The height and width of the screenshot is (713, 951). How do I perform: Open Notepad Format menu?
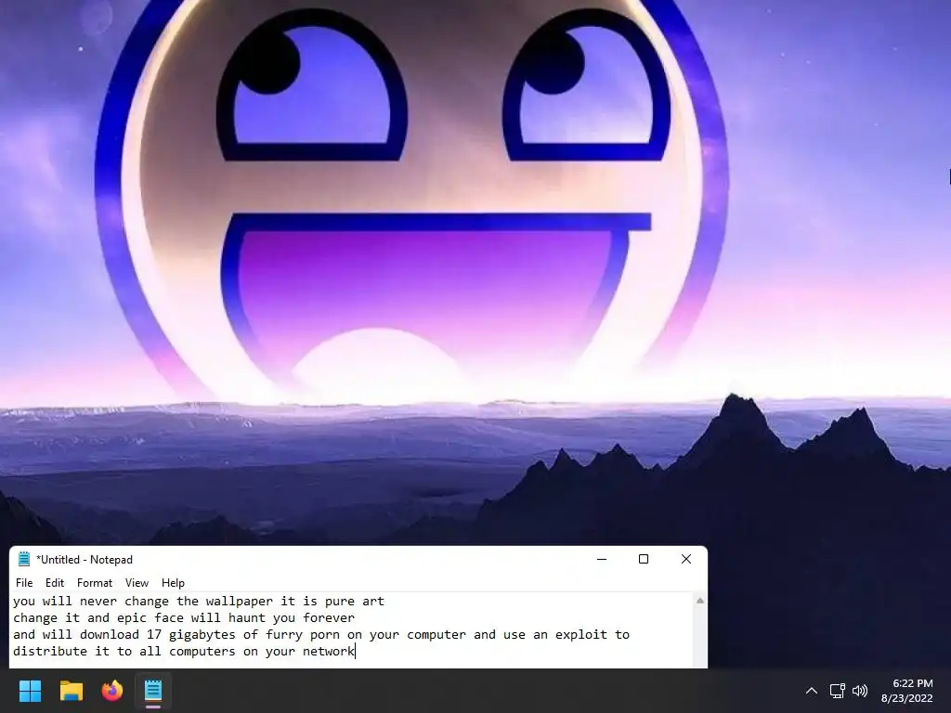(95, 583)
